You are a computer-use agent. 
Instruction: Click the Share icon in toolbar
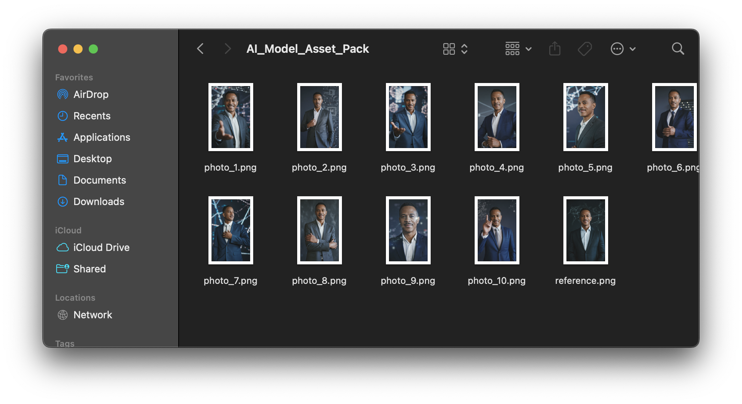pos(555,49)
